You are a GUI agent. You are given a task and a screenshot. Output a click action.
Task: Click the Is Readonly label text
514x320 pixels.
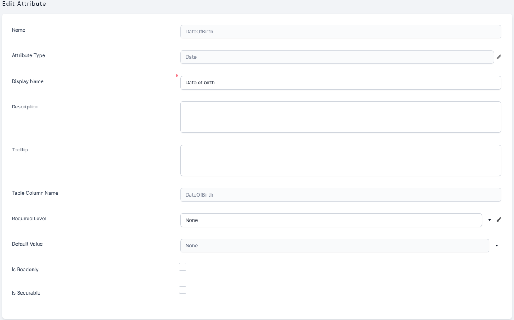click(x=25, y=270)
